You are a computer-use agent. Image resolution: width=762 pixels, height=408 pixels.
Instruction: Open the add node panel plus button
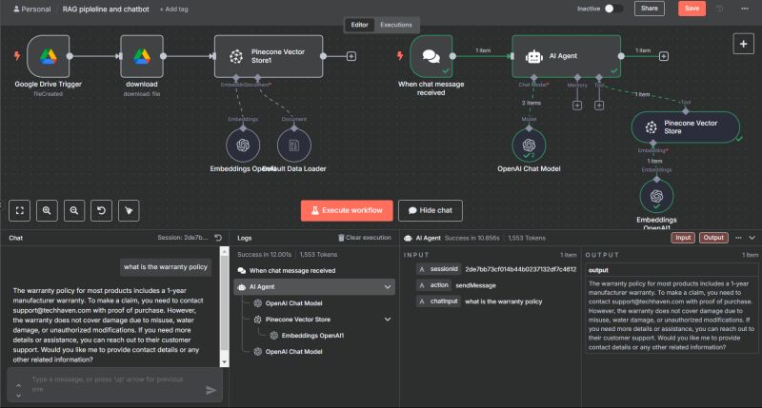click(744, 44)
